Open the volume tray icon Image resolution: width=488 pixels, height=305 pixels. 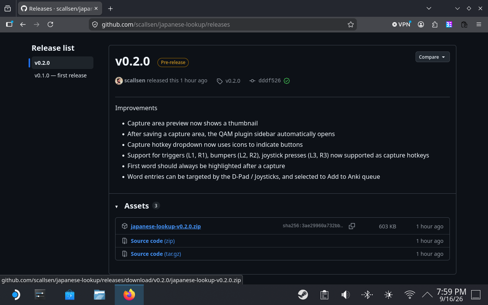346,295
